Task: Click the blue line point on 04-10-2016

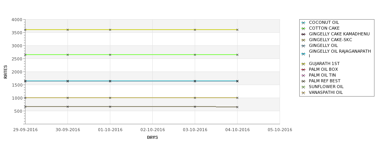Action: [x=237, y=81]
